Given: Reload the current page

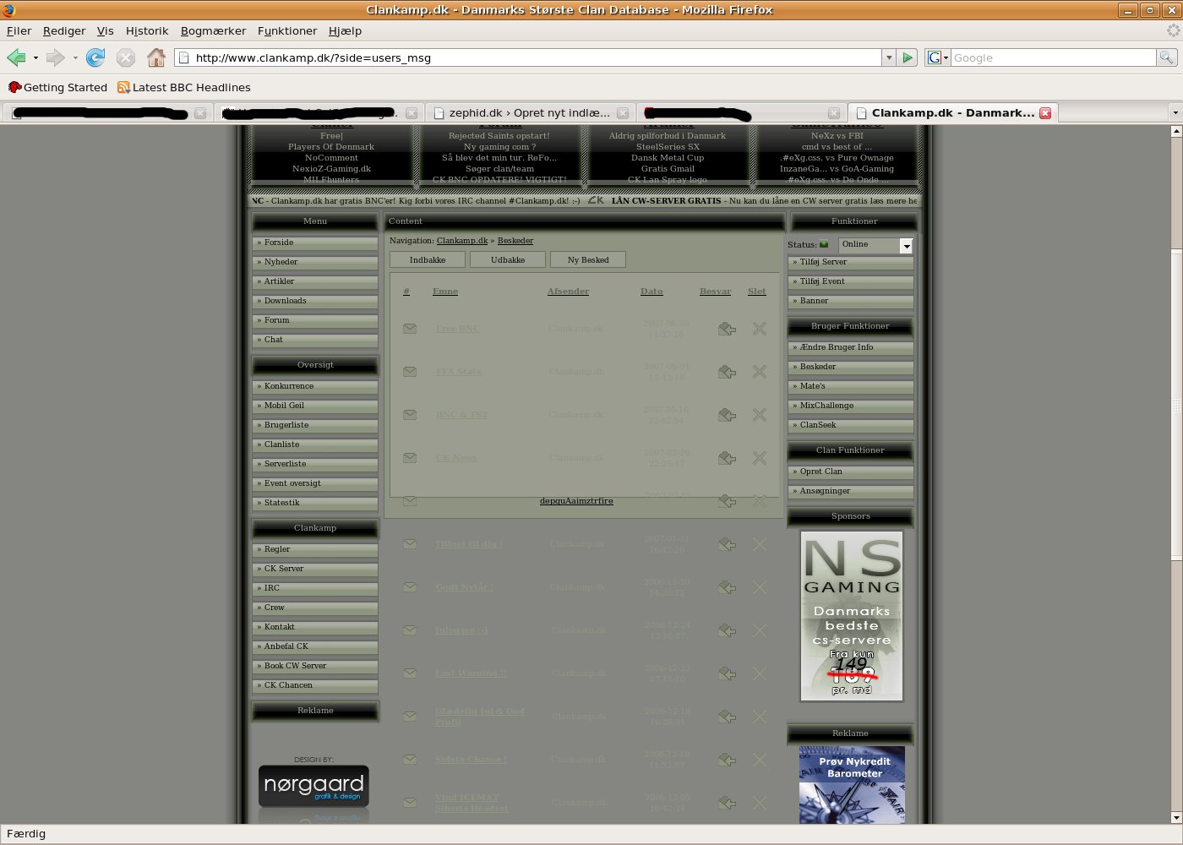Looking at the screenshot, I should click(x=95, y=57).
